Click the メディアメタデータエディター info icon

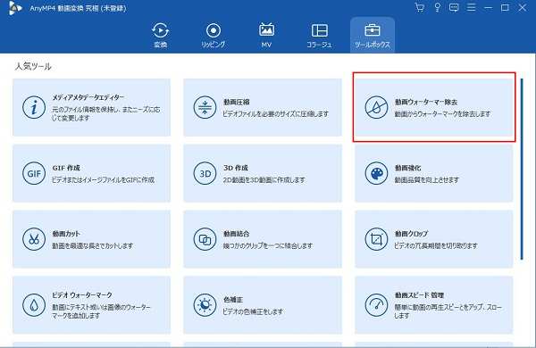[34, 107]
